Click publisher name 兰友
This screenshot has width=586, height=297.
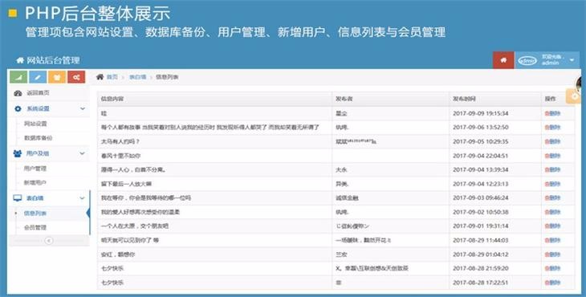pos(341,254)
